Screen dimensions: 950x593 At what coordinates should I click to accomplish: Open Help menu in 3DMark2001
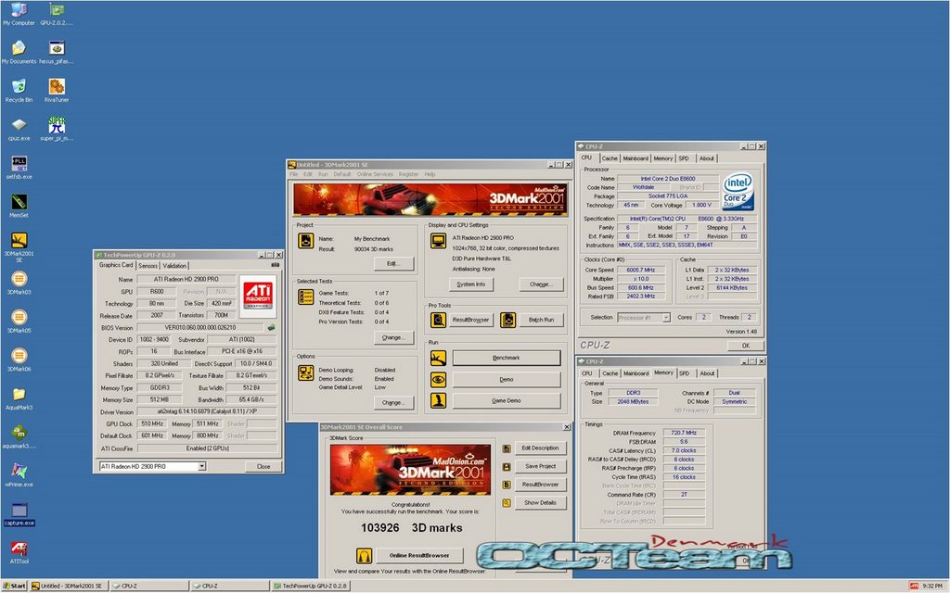point(430,174)
